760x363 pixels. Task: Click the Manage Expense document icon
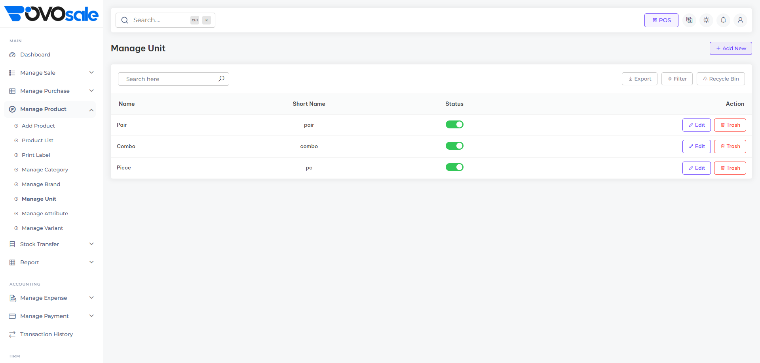[x=13, y=298]
